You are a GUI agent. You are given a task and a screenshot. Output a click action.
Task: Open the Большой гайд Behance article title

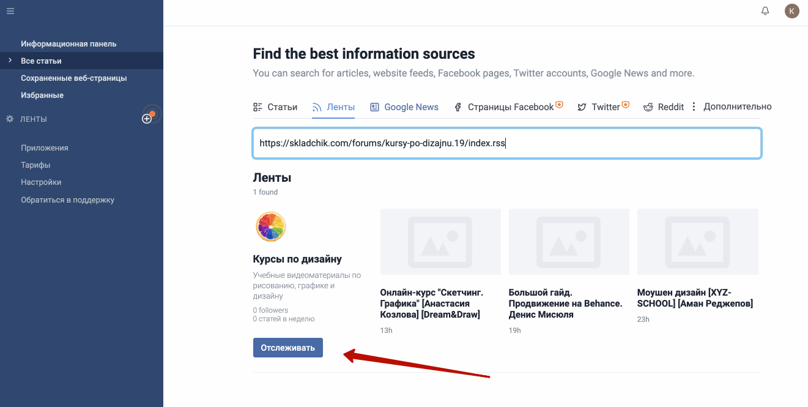click(x=565, y=304)
